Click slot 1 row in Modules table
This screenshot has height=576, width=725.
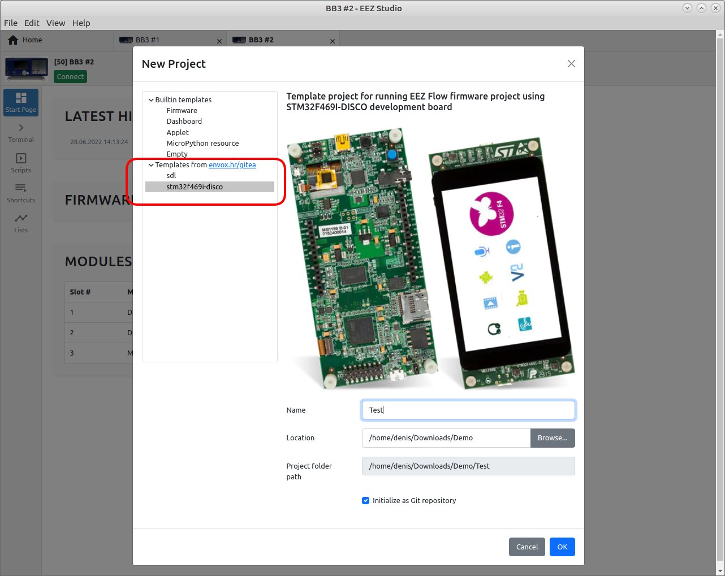click(98, 313)
